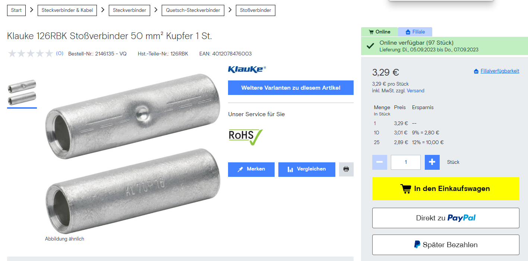Viewport: 528px width, 261px height.
Task: Open the Versand shipping link
Action: point(415,91)
